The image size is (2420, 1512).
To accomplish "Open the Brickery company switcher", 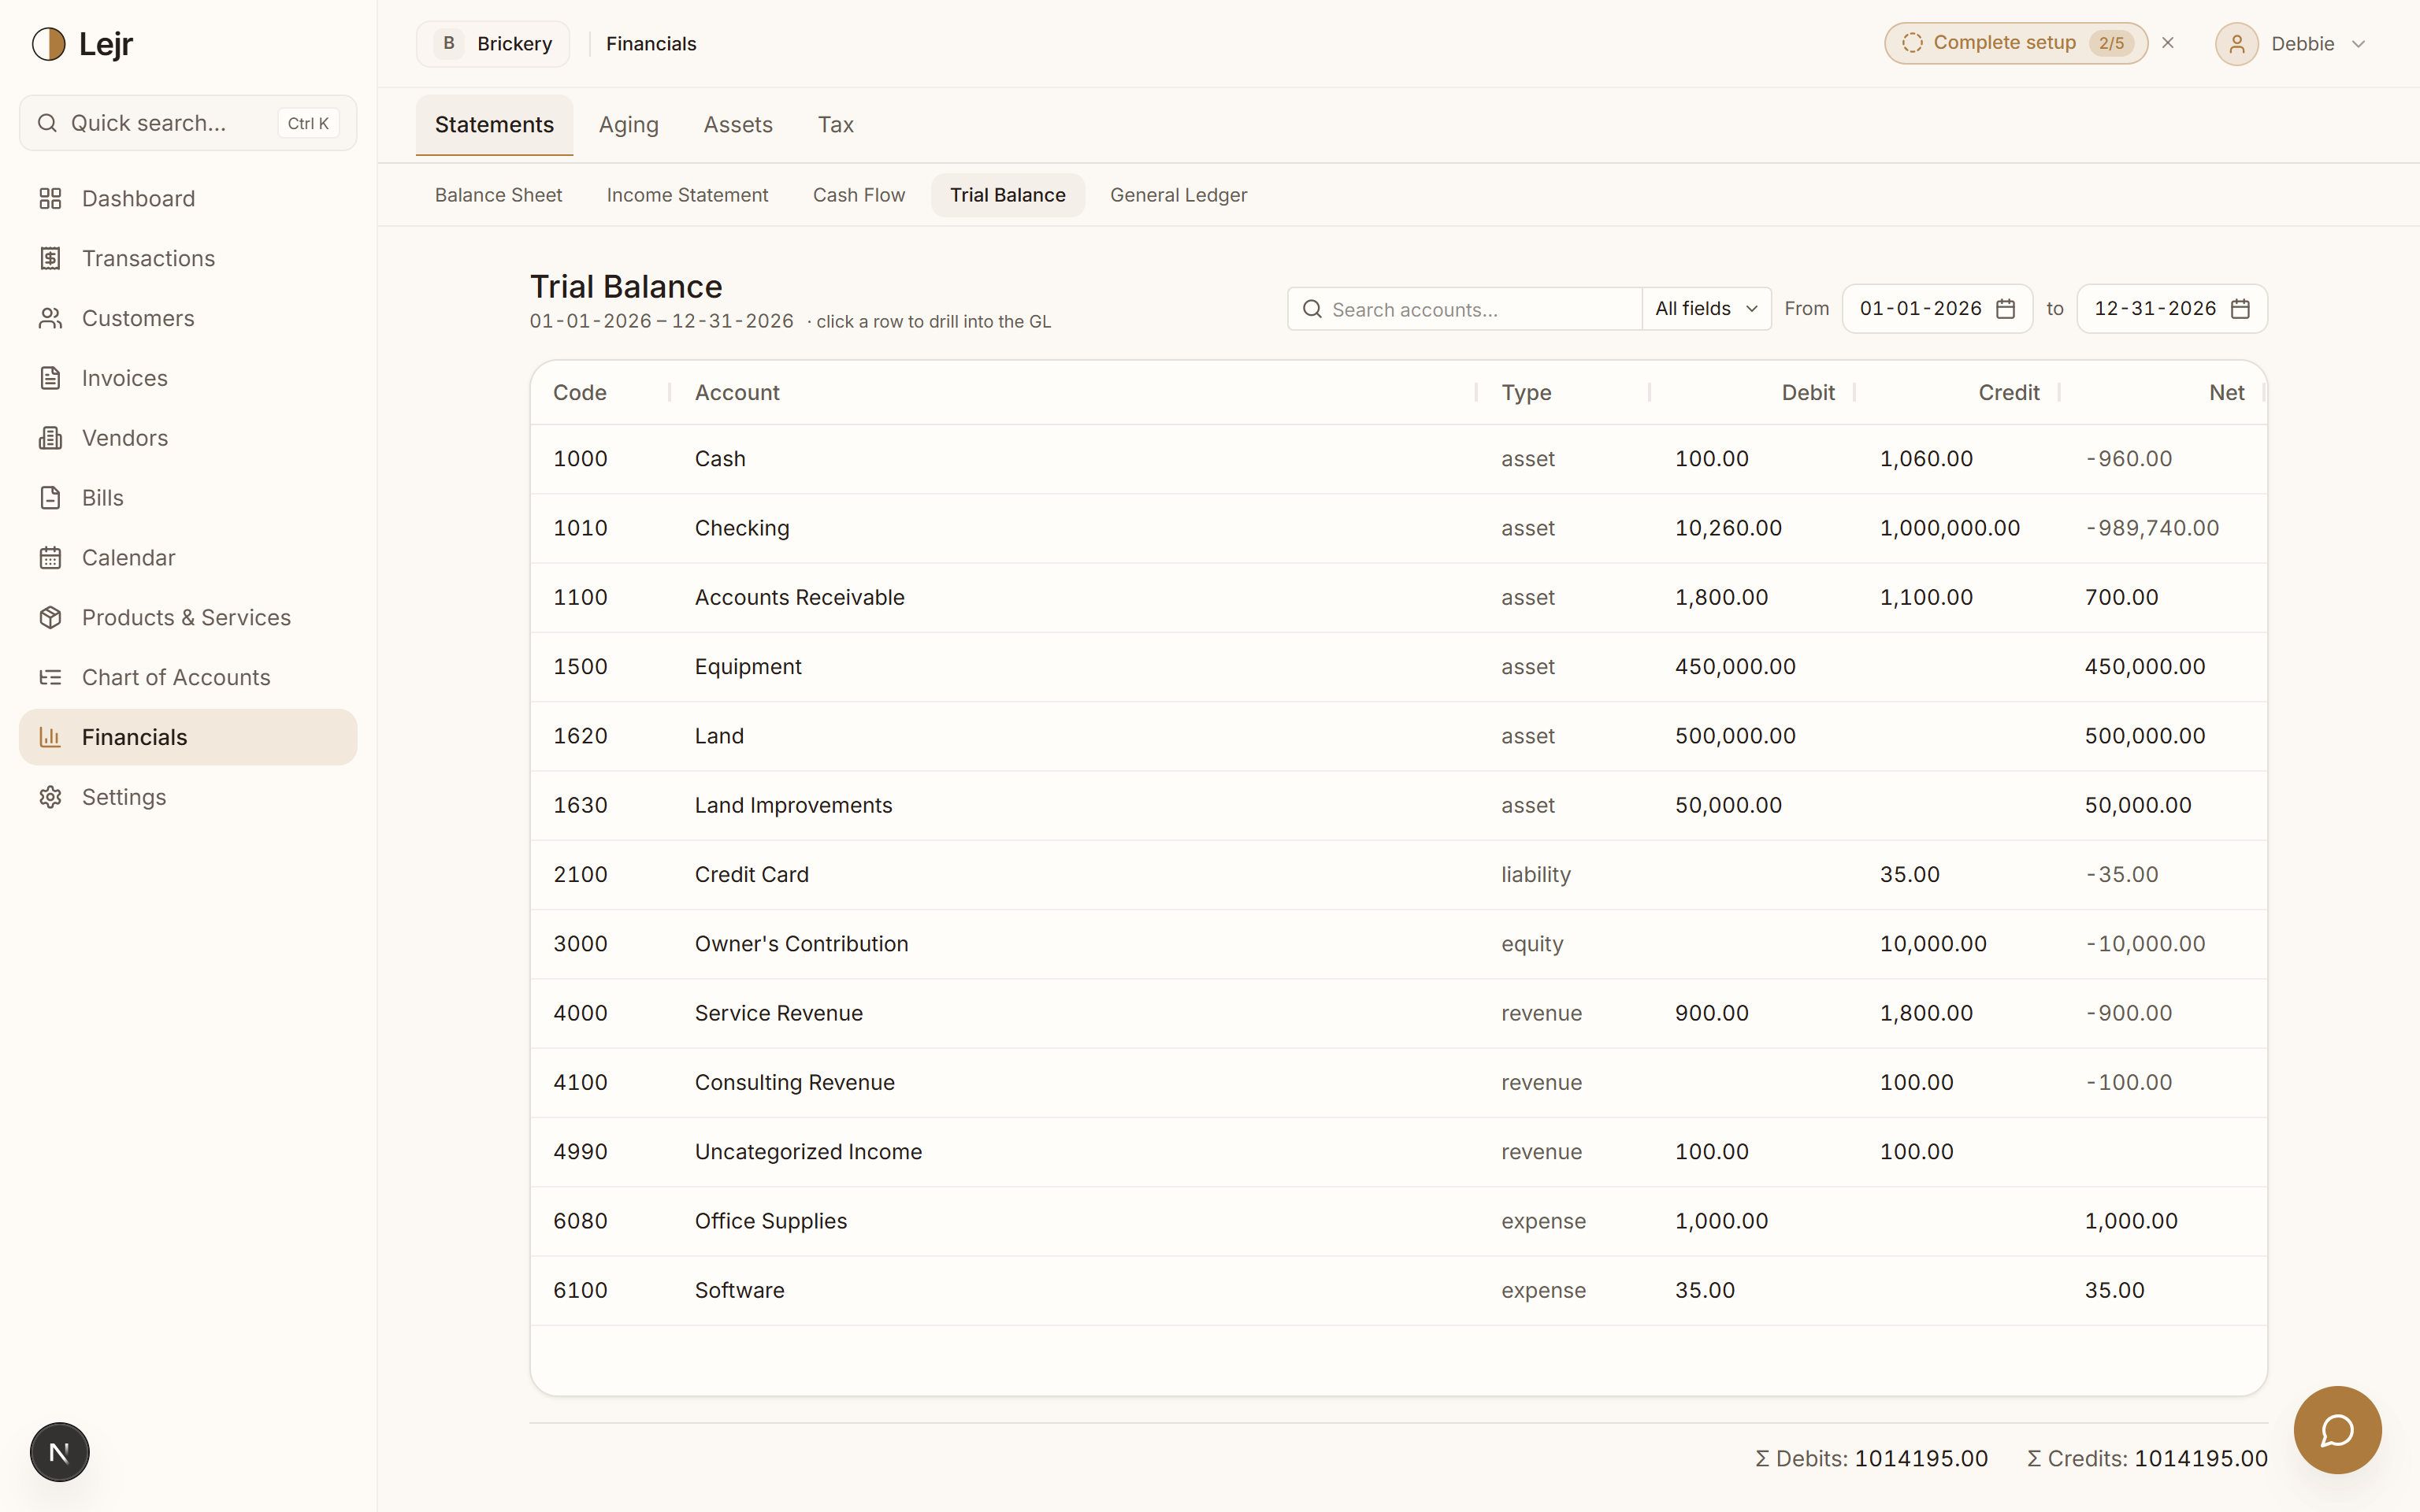I will click(493, 44).
